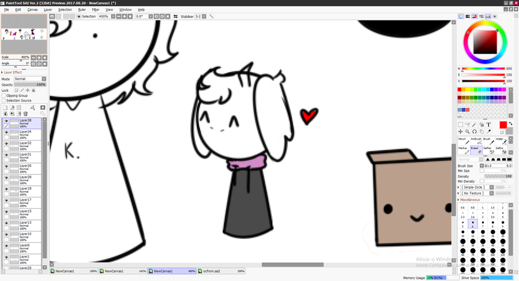
Task: Reset the Navigator scale with square button
Action: point(44,58)
